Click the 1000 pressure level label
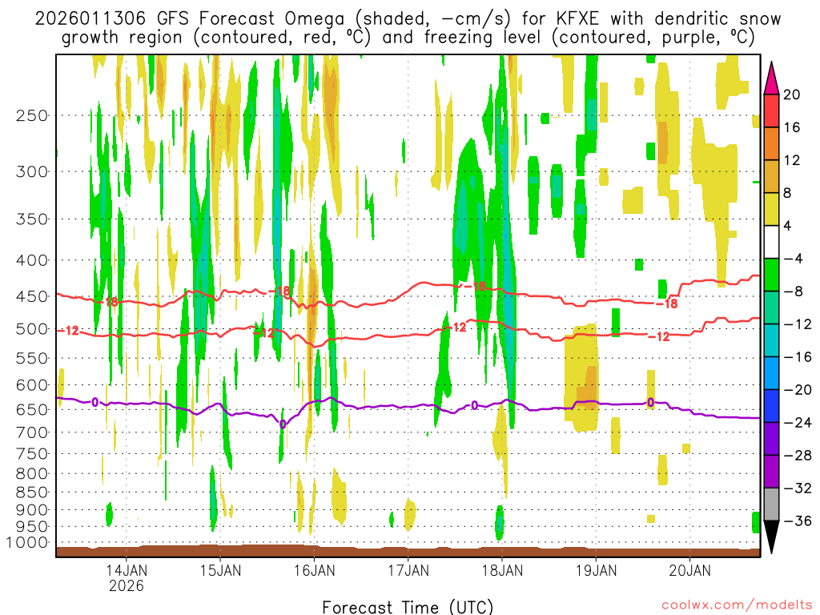The height and width of the screenshot is (615, 820). click(x=26, y=543)
